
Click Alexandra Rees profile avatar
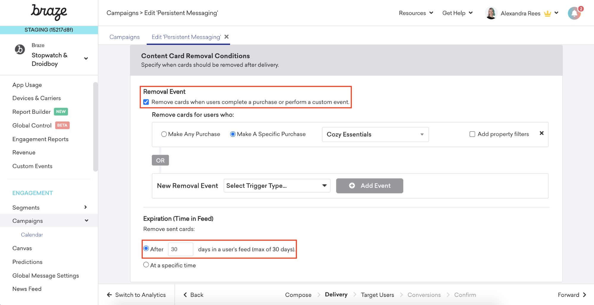[x=491, y=13]
